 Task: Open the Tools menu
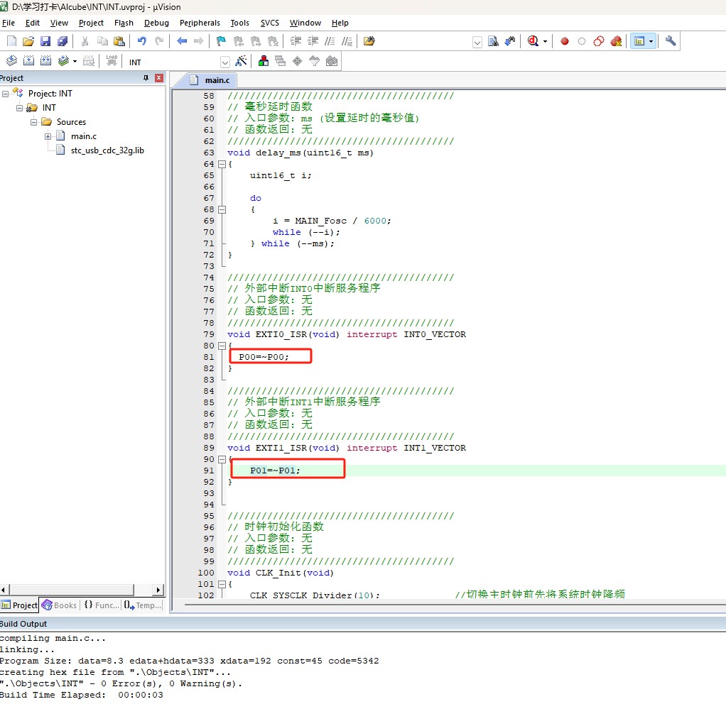click(x=240, y=23)
